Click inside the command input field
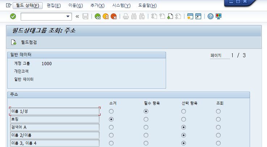This screenshot has height=147, width=267. click(43, 17)
